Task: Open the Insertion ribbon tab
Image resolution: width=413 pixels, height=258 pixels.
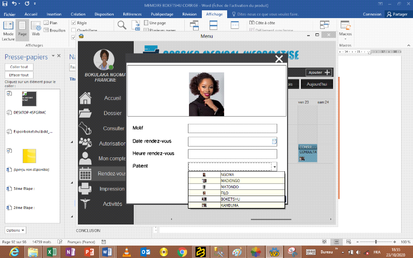Action: coord(54,14)
